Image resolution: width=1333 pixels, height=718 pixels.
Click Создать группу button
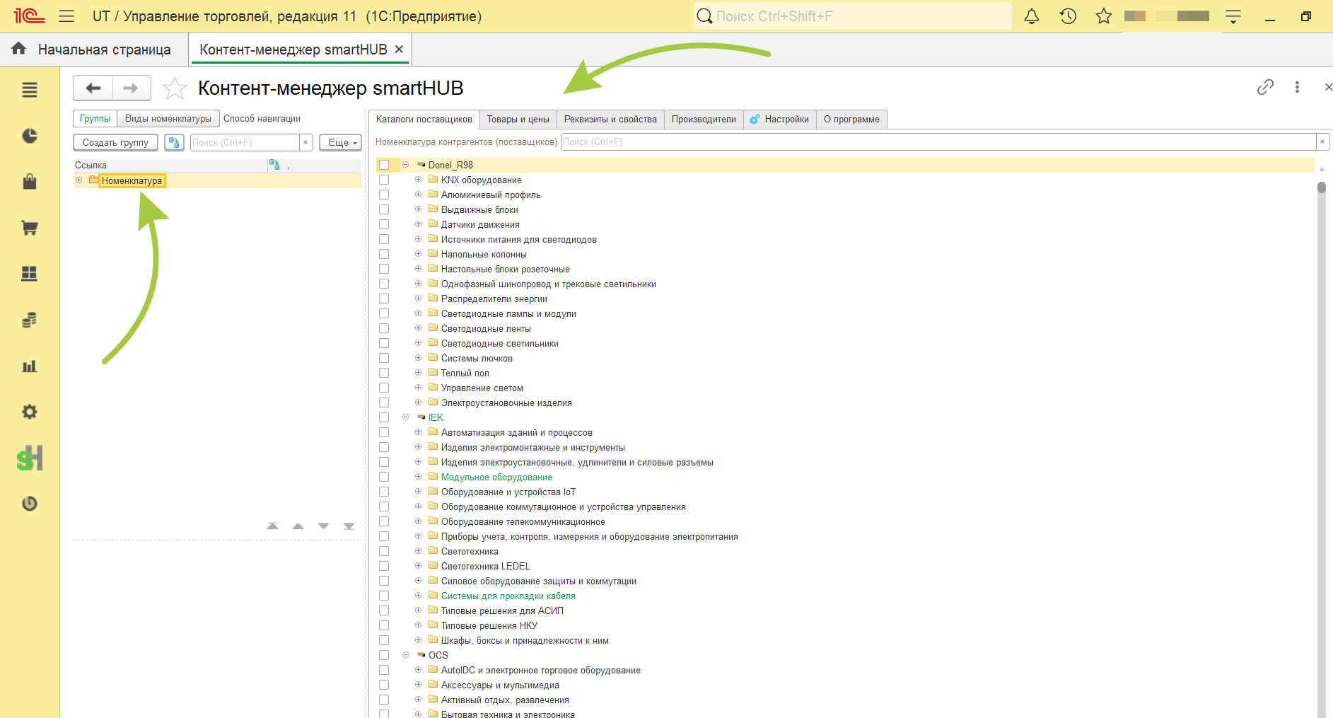pyautogui.click(x=115, y=142)
